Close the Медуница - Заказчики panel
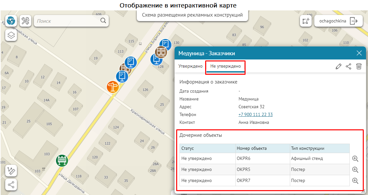The height and width of the screenshot is (195, 368). [359, 53]
